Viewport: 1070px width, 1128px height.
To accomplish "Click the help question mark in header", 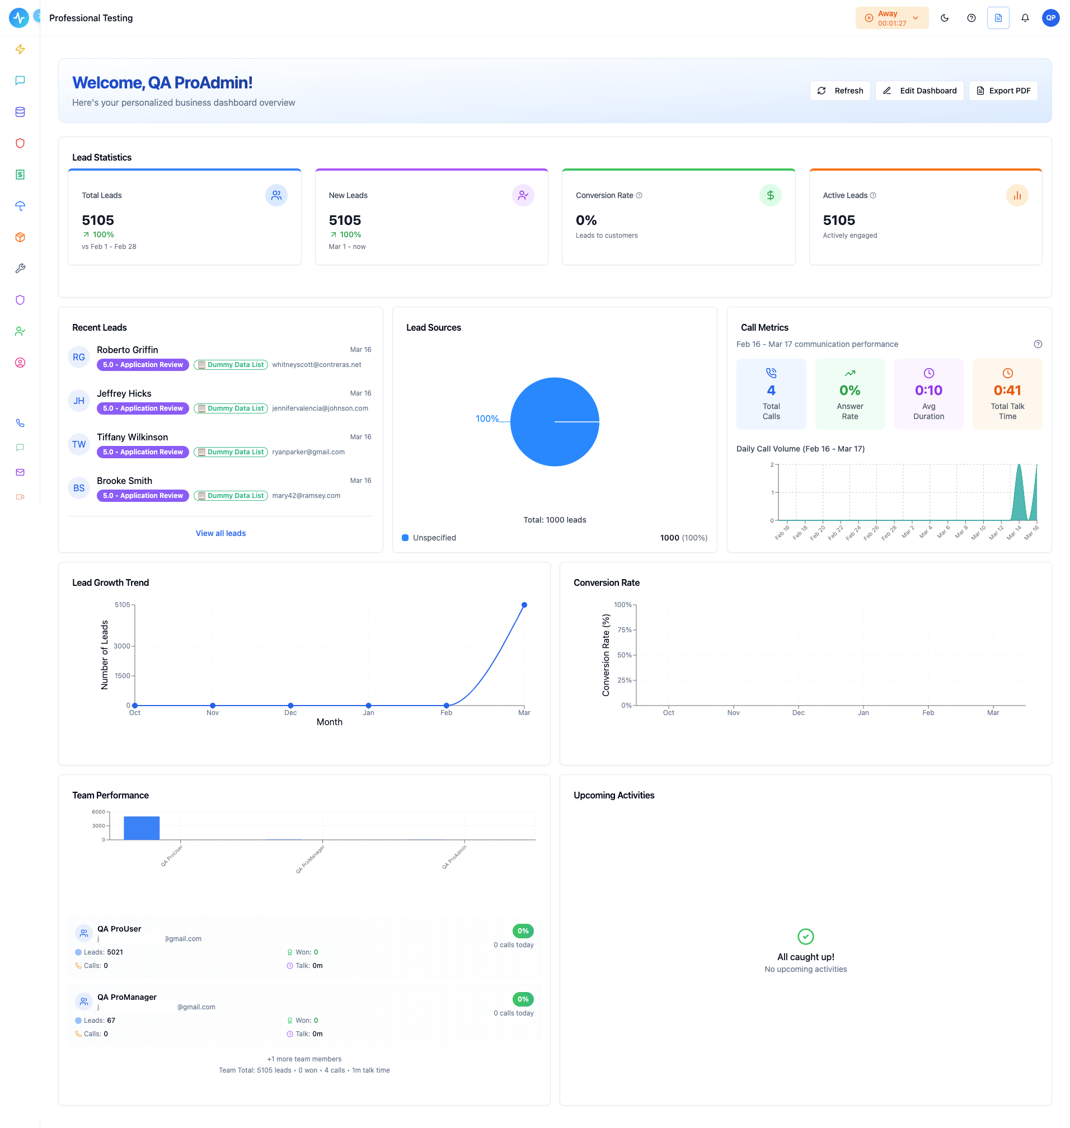I will [972, 18].
